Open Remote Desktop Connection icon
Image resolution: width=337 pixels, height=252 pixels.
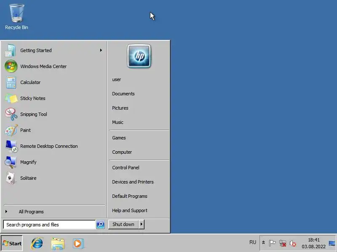pos(11,146)
